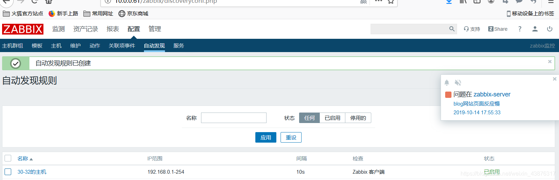Tick the checkbox for 30-32的主机 row
This screenshot has height=180, width=559.
[x=8, y=172]
